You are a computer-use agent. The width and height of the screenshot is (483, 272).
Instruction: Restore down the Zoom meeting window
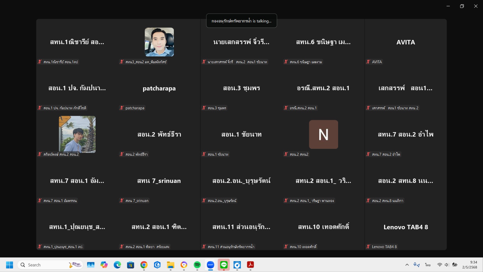pyautogui.click(x=462, y=6)
